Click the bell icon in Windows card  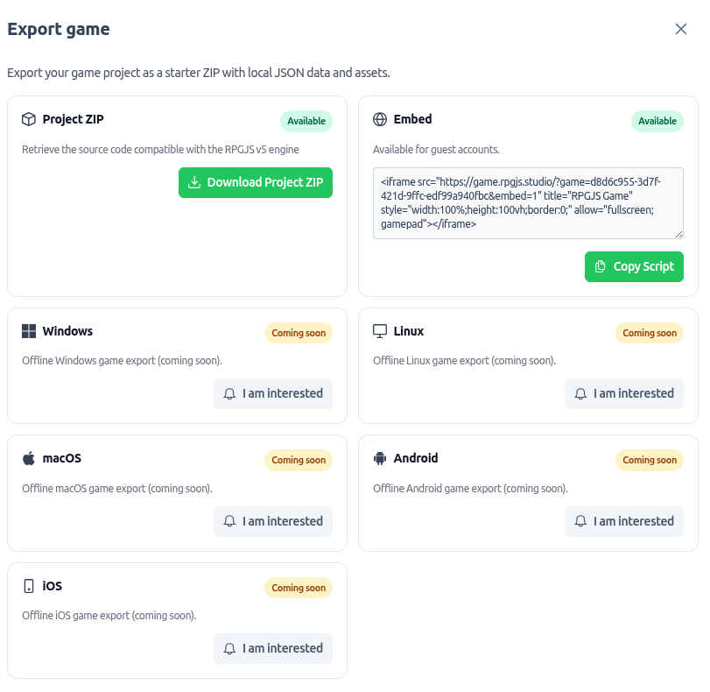click(x=228, y=393)
